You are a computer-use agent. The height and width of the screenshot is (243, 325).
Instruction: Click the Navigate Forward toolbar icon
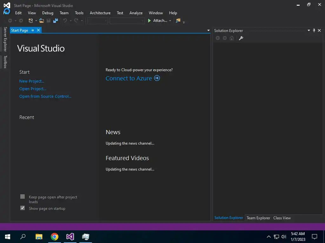pos(21,21)
